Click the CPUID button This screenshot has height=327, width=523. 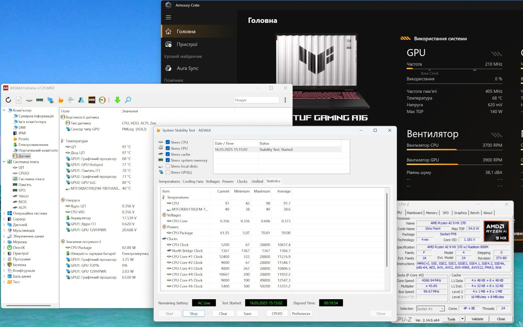[277, 314]
